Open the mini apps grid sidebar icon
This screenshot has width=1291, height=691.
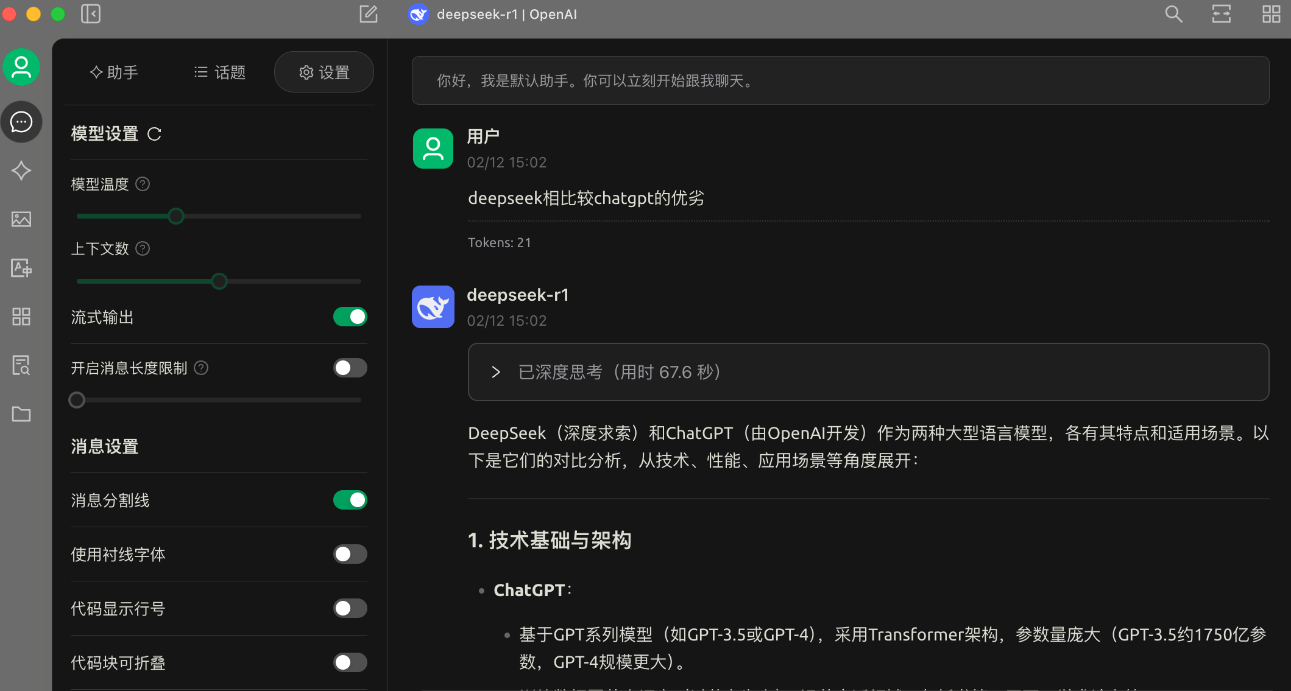point(21,317)
